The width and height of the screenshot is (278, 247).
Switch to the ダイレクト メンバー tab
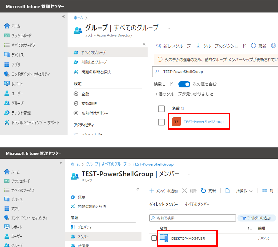coord(163,204)
